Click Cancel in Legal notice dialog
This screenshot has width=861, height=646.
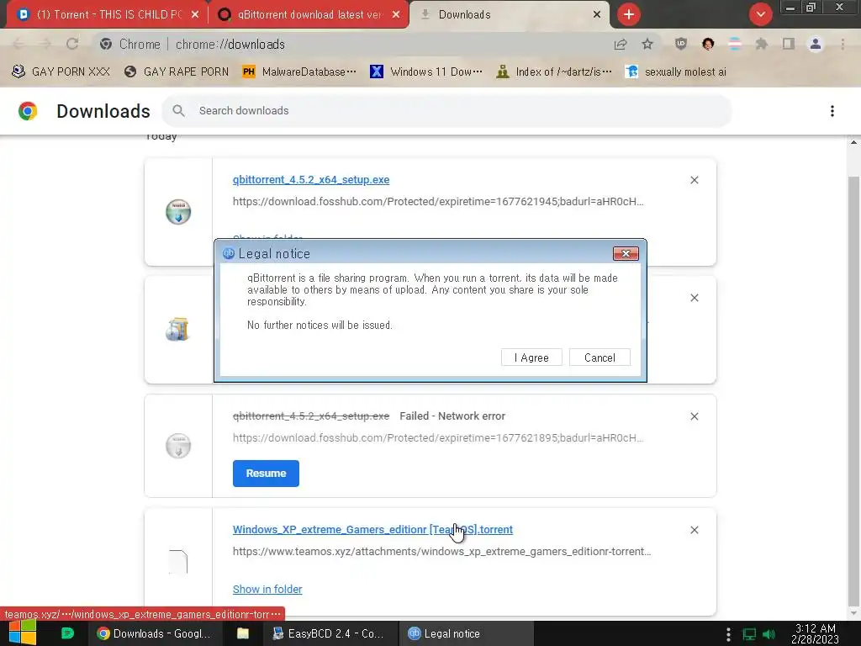point(600,357)
